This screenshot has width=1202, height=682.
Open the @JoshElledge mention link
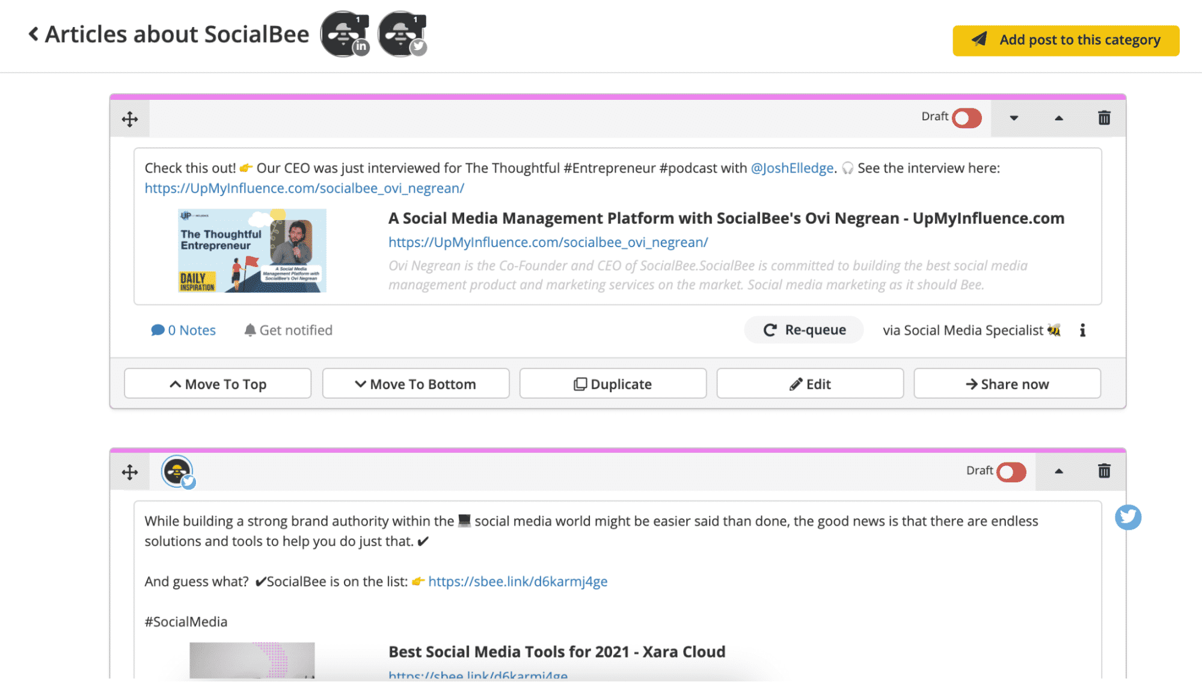tap(792, 168)
